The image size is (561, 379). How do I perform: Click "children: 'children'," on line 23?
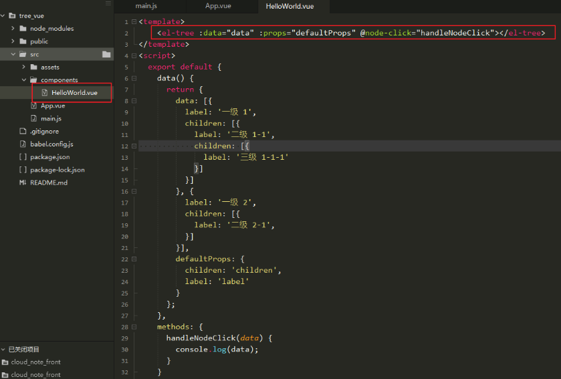click(x=233, y=270)
